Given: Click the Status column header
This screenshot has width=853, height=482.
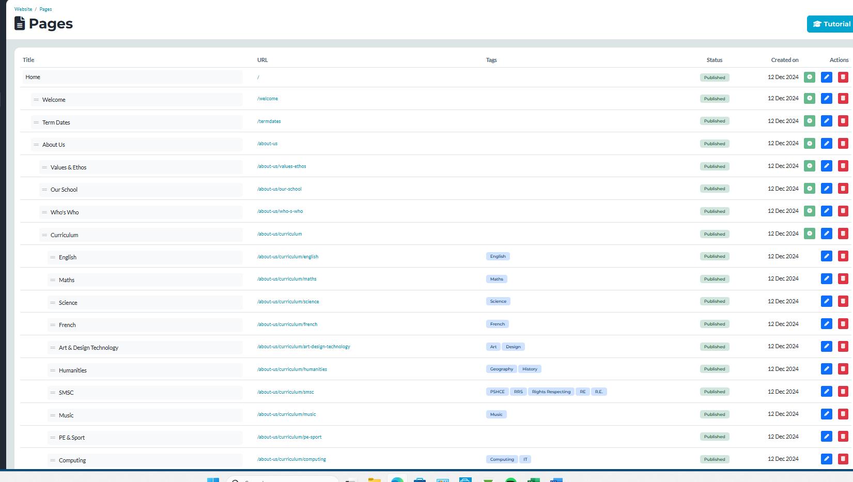Looking at the screenshot, I should tap(715, 60).
